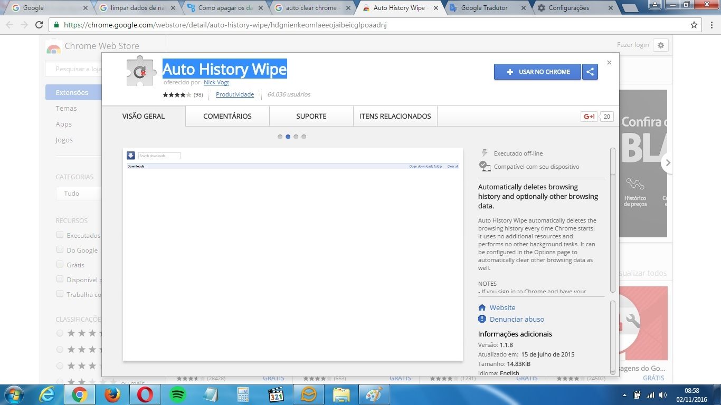Click the Fazer login link
This screenshot has width=721, height=405.
633,45
